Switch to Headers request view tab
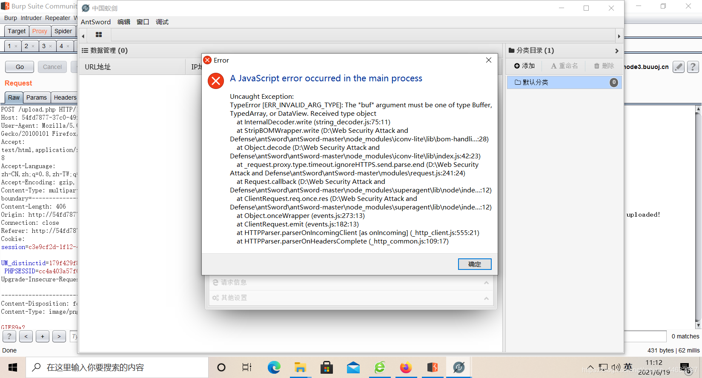Screen dimensions: 702x378 point(65,97)
